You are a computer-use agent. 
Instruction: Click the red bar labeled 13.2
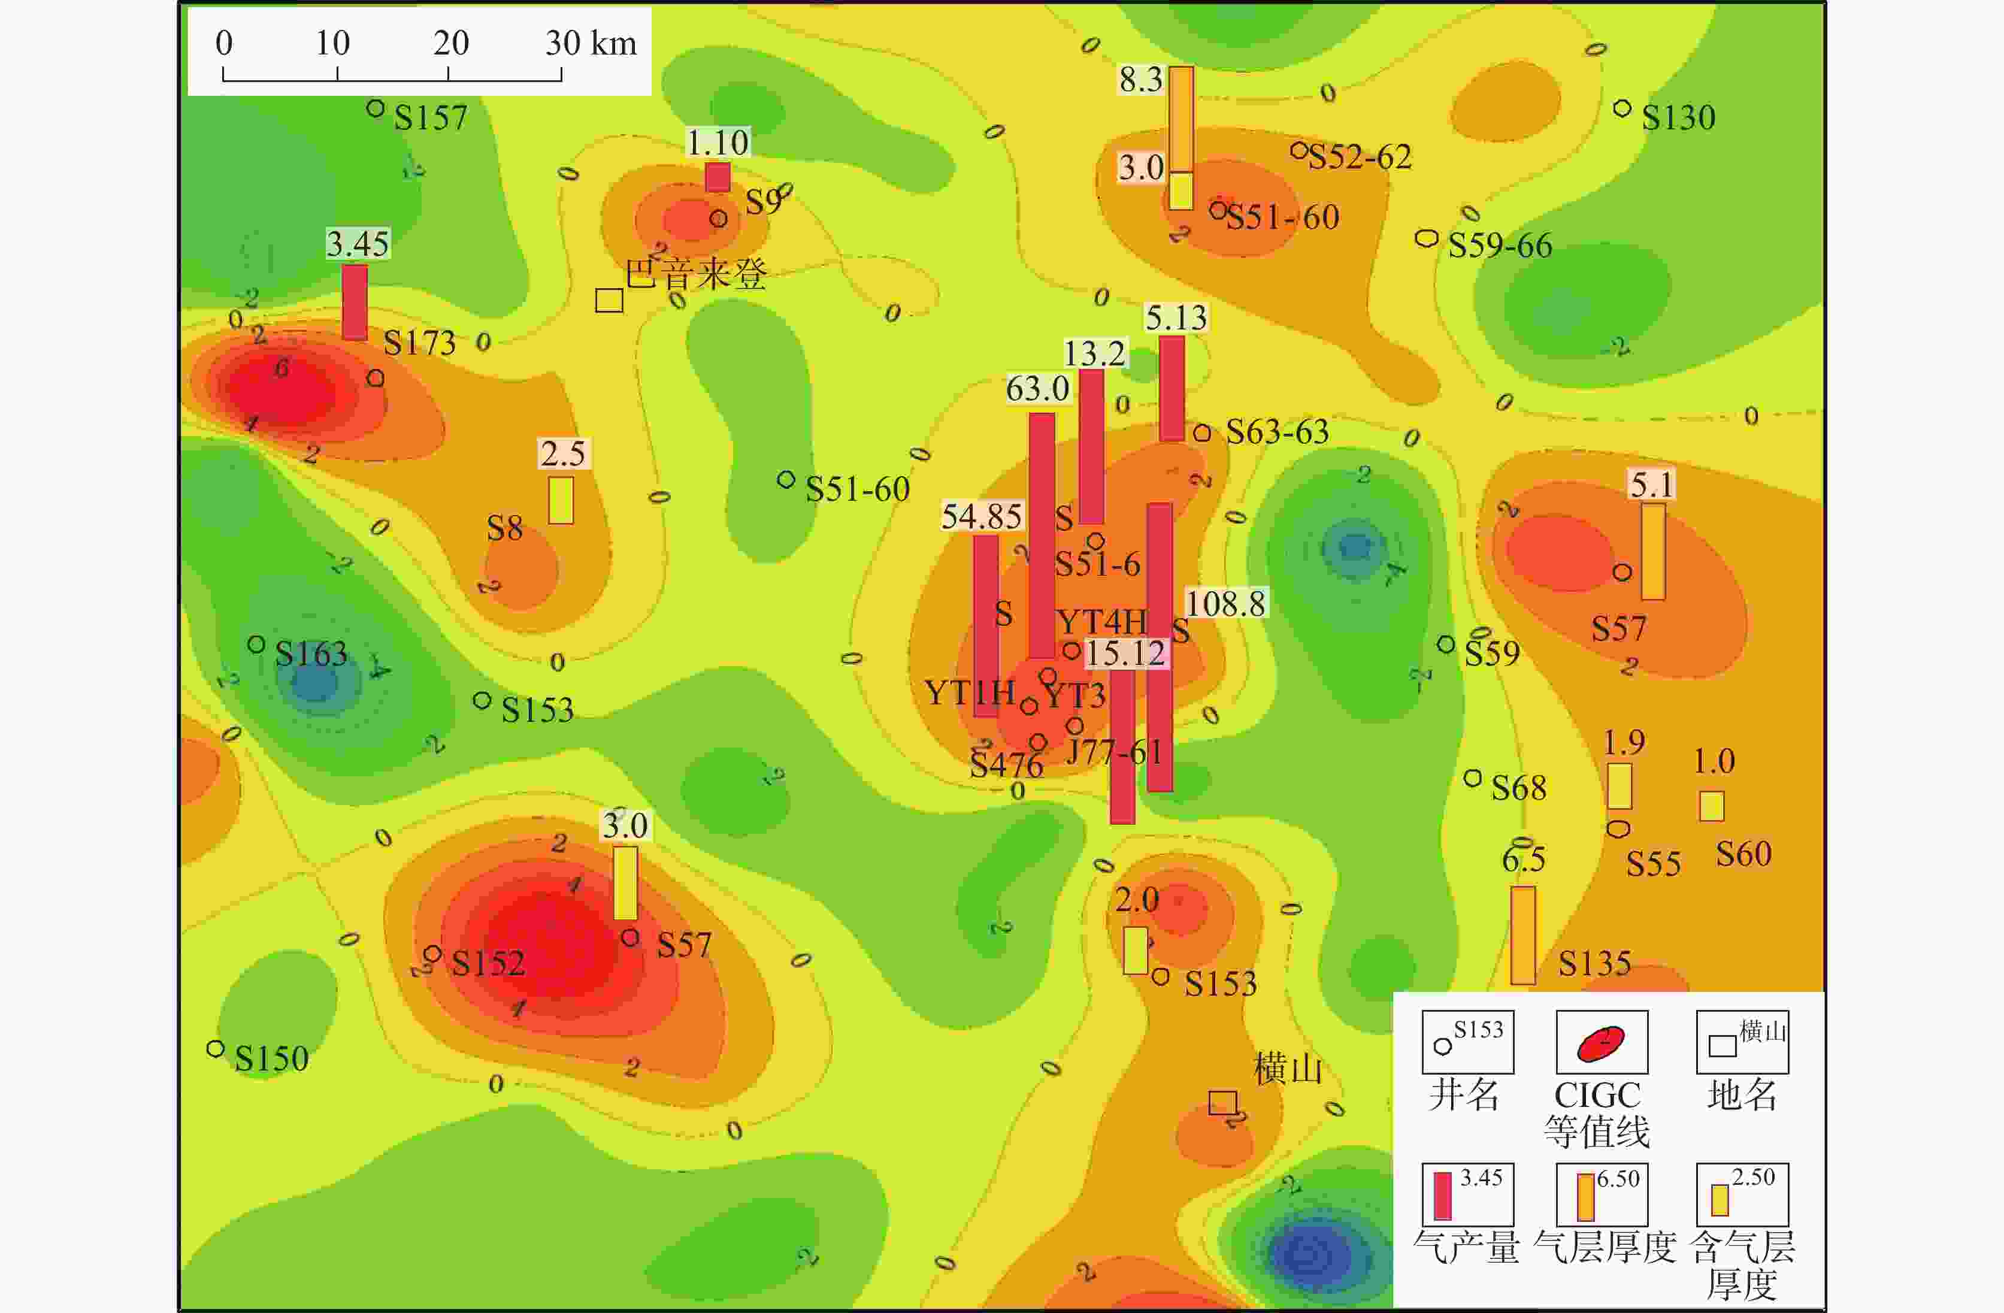1091,446
